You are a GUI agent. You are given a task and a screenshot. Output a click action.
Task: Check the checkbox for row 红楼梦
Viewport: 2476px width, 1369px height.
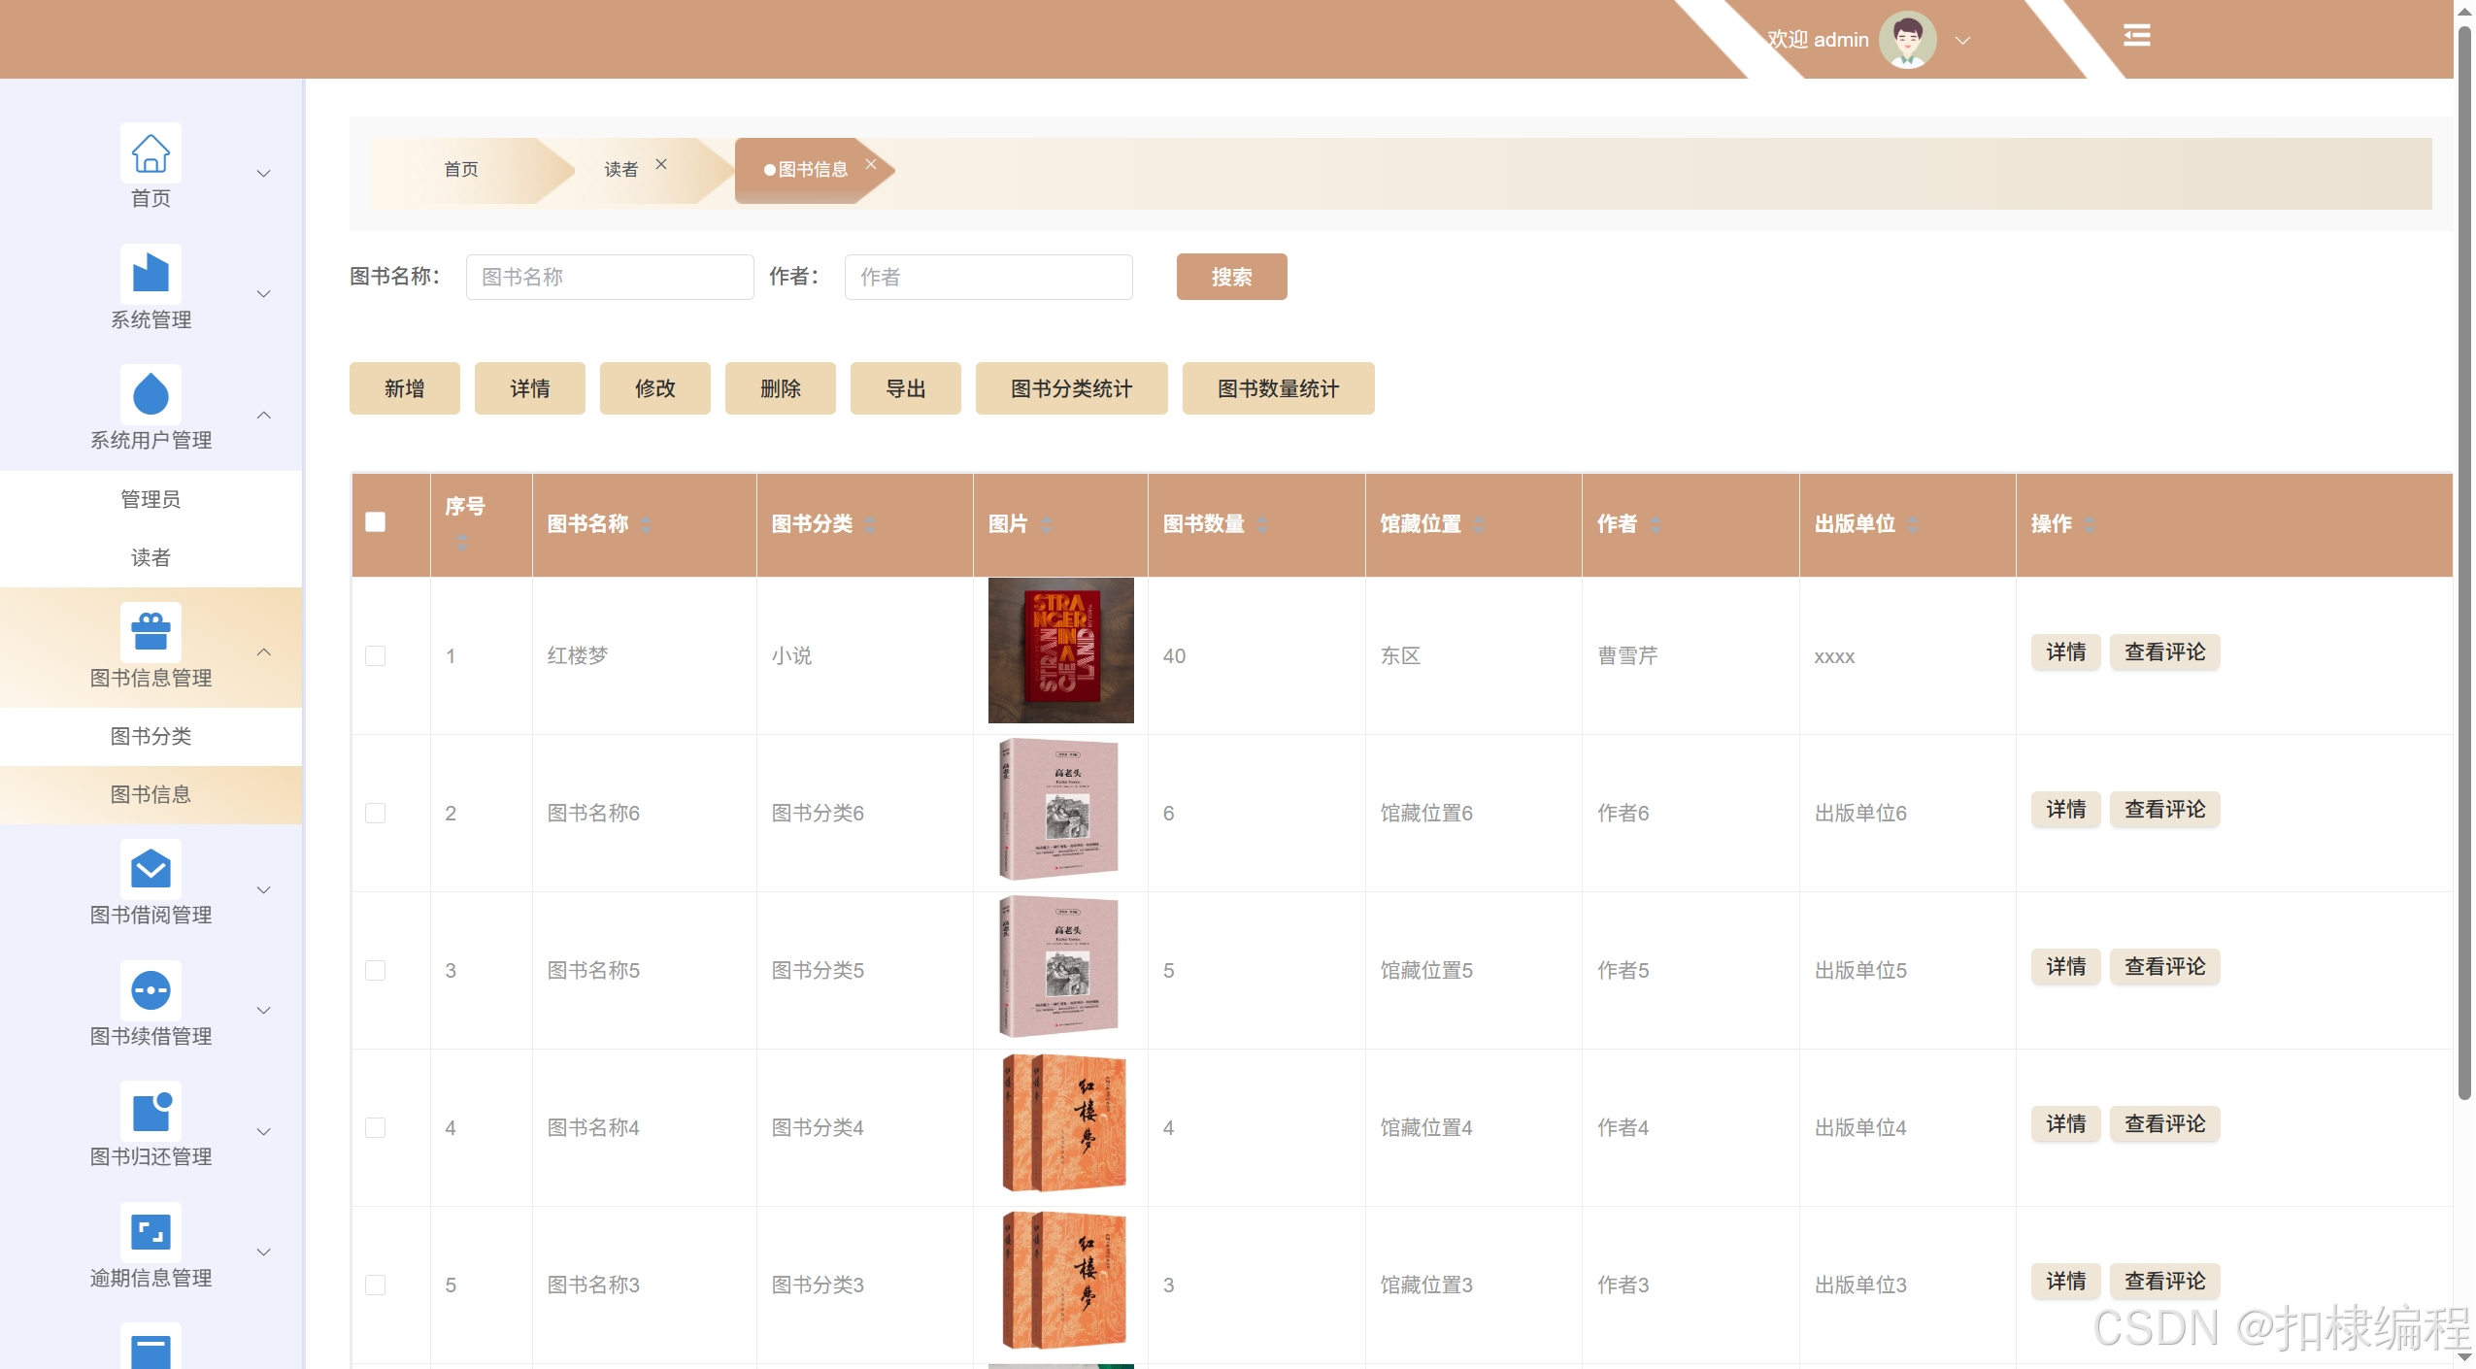point(376,656)
